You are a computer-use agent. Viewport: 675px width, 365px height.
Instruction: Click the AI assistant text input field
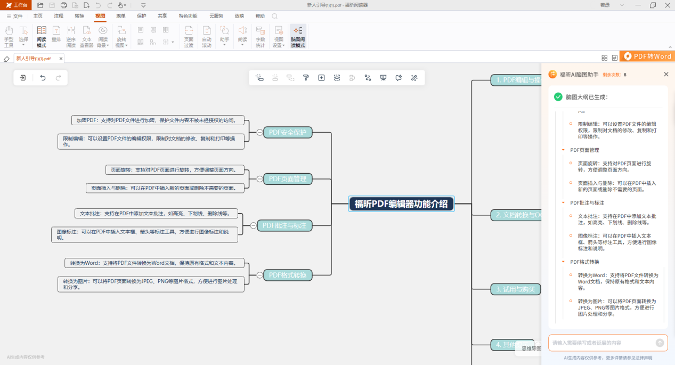click(x=601, y=343)
